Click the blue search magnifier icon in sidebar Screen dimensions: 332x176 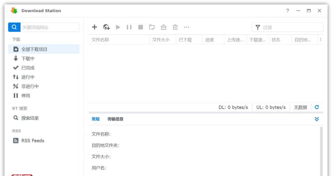[14, 27]
